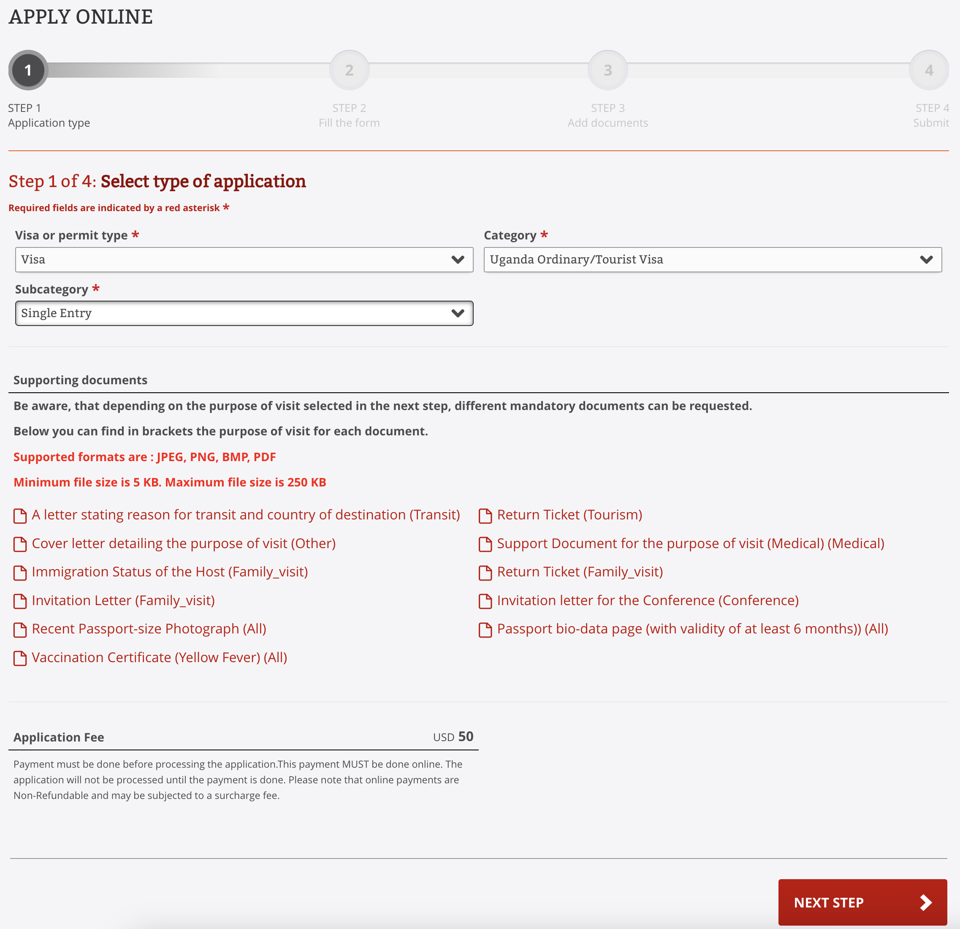960x929 pixels.
Task: Click step 4 Submit circle
Action: point(929,70)
